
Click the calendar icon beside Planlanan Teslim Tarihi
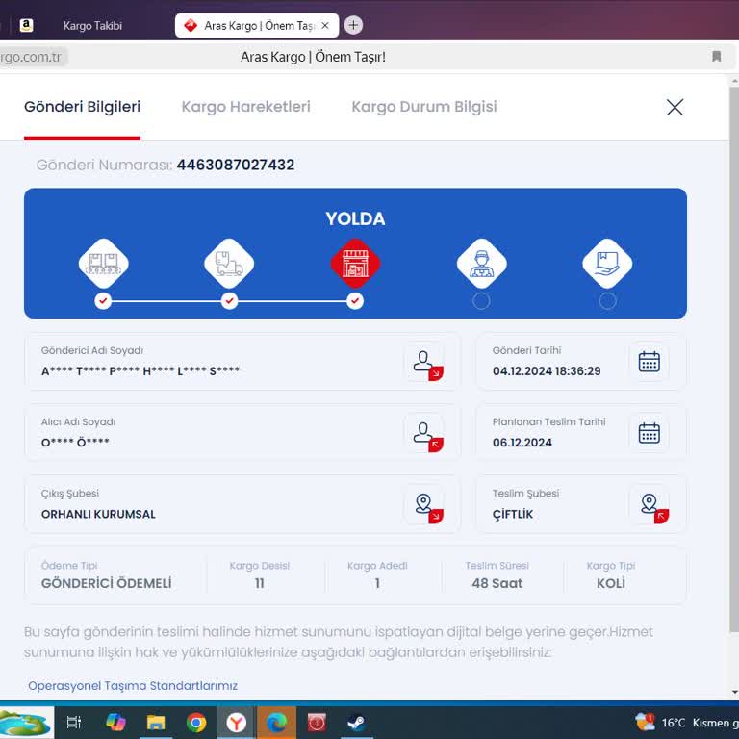[x=649, y=433]
